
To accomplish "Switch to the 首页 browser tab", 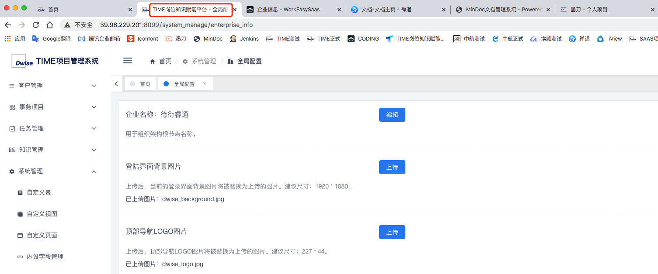I will 83,9.
